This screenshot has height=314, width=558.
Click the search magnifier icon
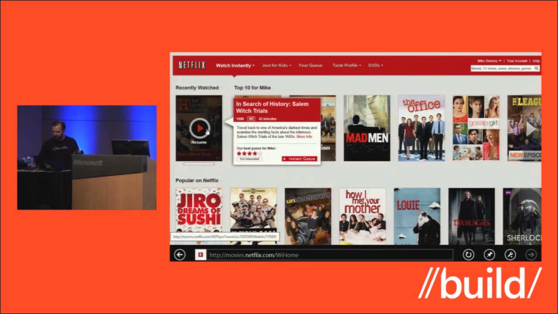tap(537, 68)
